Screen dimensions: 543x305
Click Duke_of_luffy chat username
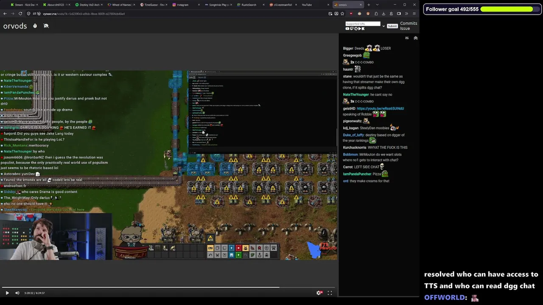(353, 135)
